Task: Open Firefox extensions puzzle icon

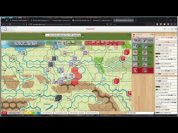Action: pyautogui.click(x=172, y=24)
